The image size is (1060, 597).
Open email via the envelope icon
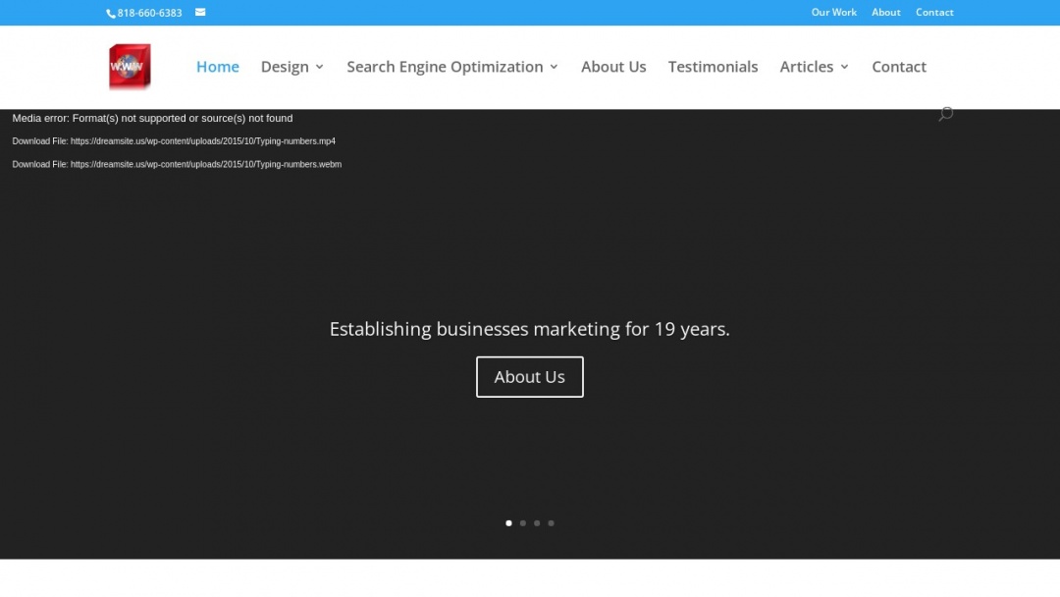pyautogui.click(x=200, y=13)
